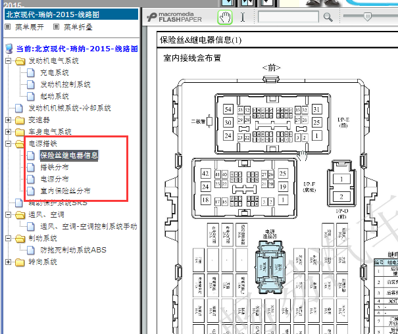Image resolution: width=398 pixels, height=334 pixels.
Task: Open the 搭铁分布 page
Action: [55, 167]
